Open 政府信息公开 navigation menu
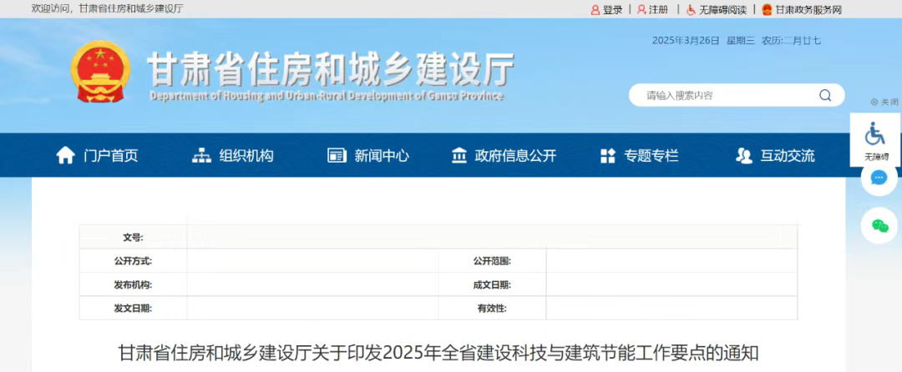The height and width of the screenshot is (372, 902). [x=515, y=156]
